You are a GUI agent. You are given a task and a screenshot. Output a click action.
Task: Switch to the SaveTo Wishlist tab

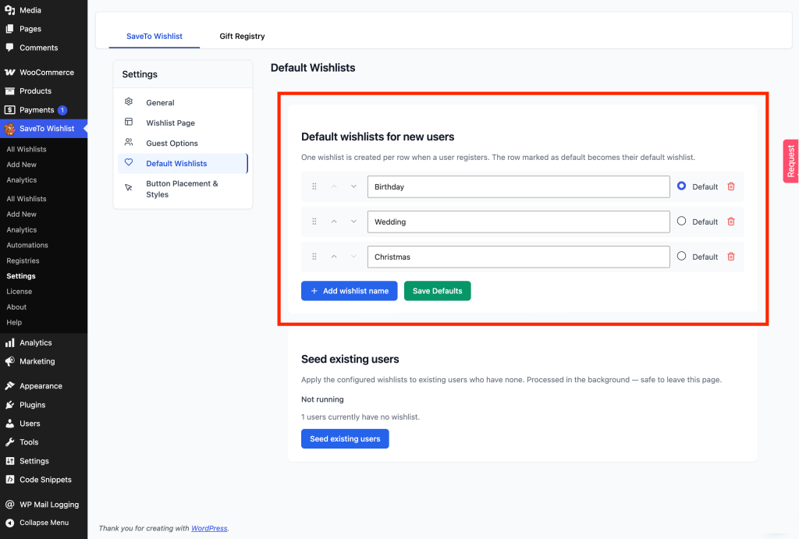[x=154, y=36]
